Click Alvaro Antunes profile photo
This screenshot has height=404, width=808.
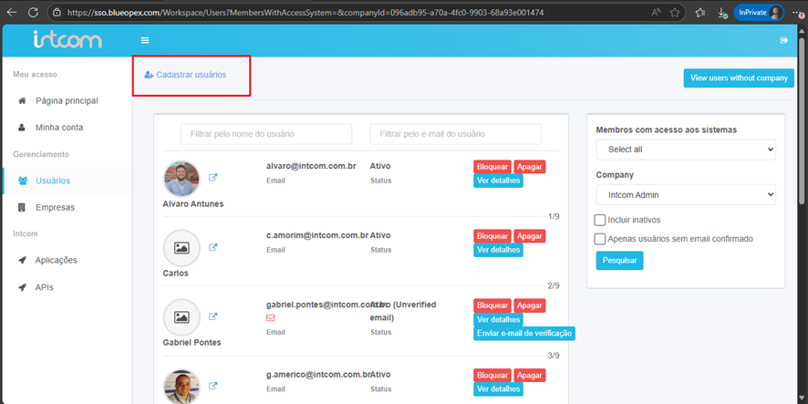[x=181, y=179]
